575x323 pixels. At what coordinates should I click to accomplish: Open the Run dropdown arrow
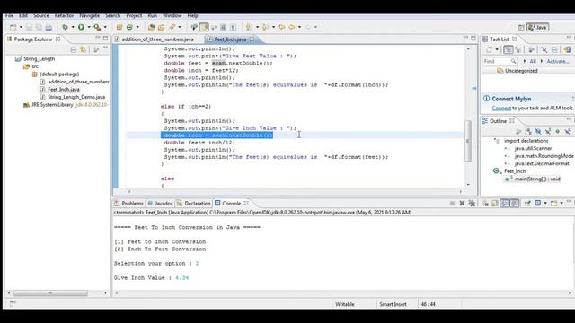[89, 27]
